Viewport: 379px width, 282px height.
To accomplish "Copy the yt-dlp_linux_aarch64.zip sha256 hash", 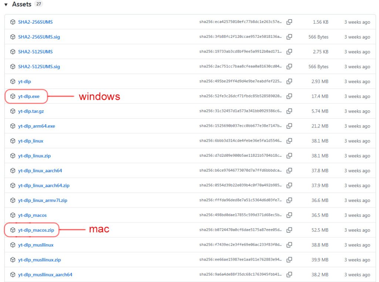I will coord(289,185).
